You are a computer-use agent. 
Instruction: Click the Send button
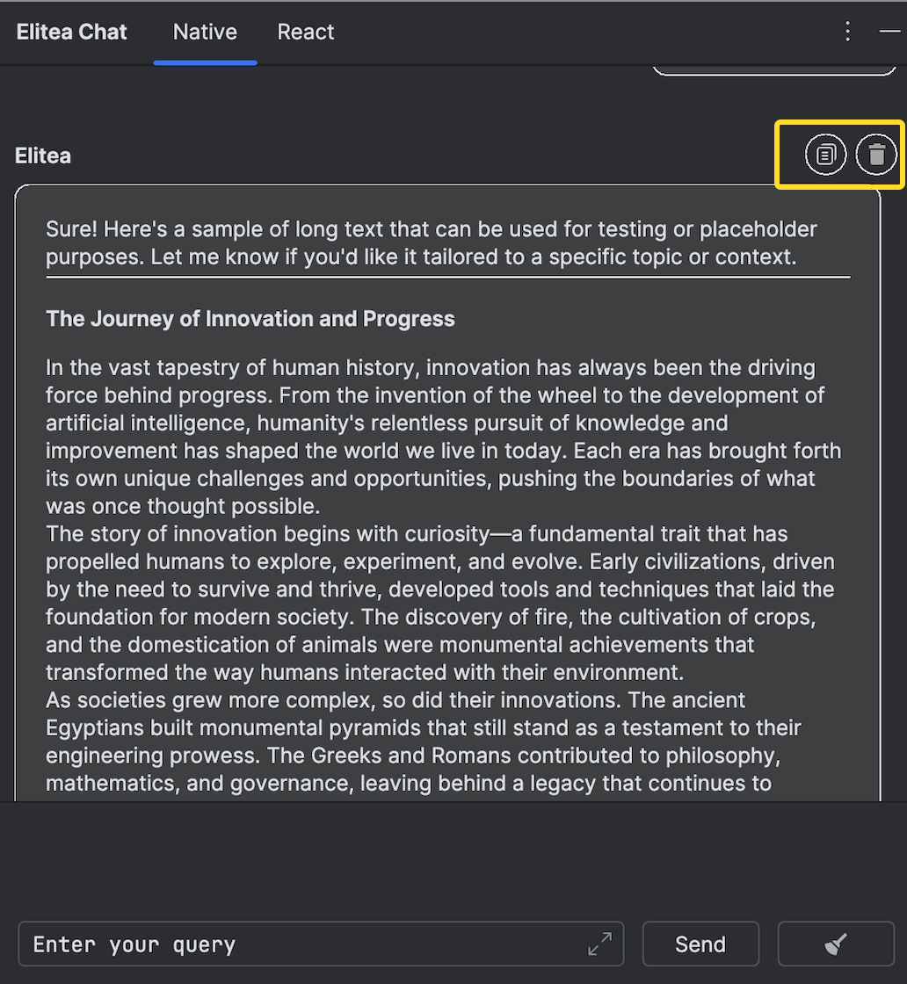(700, 944)
